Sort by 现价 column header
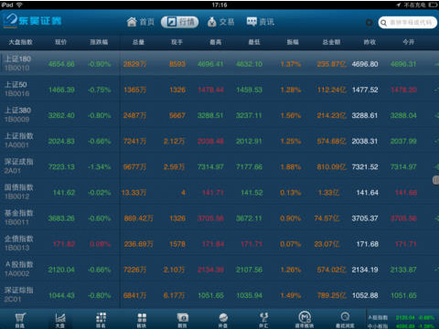The image size is (439, 329). tap(60, 42)
